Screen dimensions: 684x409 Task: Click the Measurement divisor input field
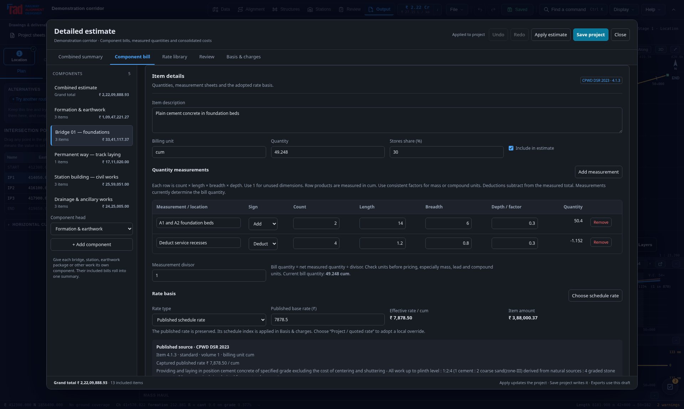209,276
